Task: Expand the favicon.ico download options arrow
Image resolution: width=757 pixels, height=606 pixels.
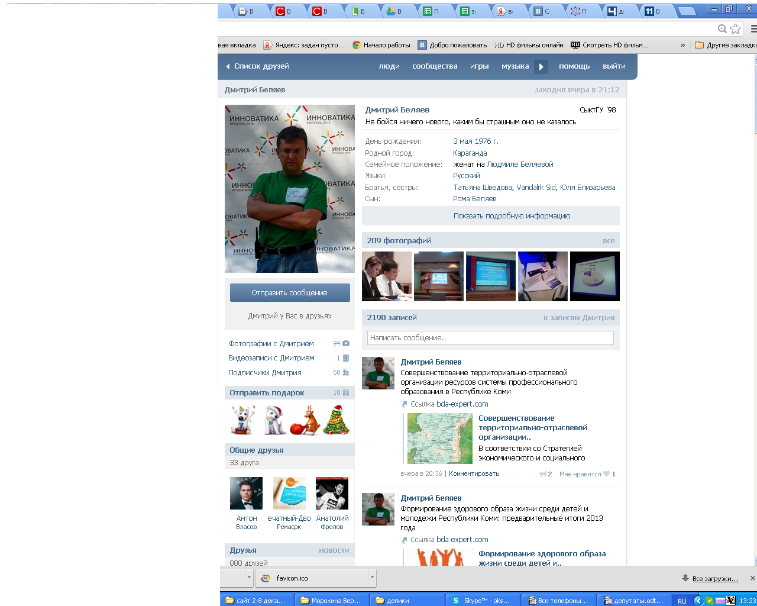Action: [372, 578]
